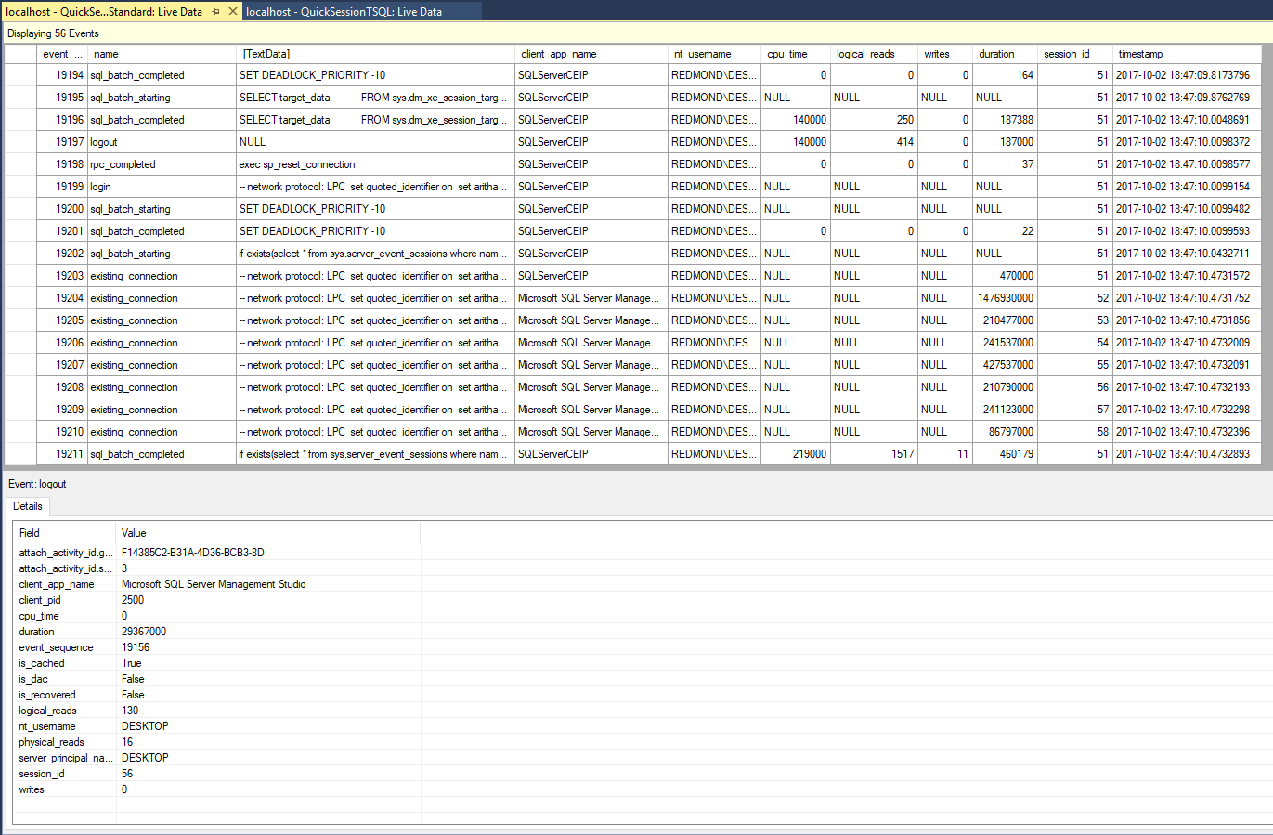Select the Details tab below the event grid
The width and height of the screenshot is (1273, 835).
click(27, 506)
